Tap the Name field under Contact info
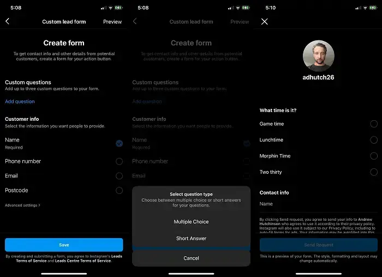Viewport: 382px width, 277px height. click(318, 204)
